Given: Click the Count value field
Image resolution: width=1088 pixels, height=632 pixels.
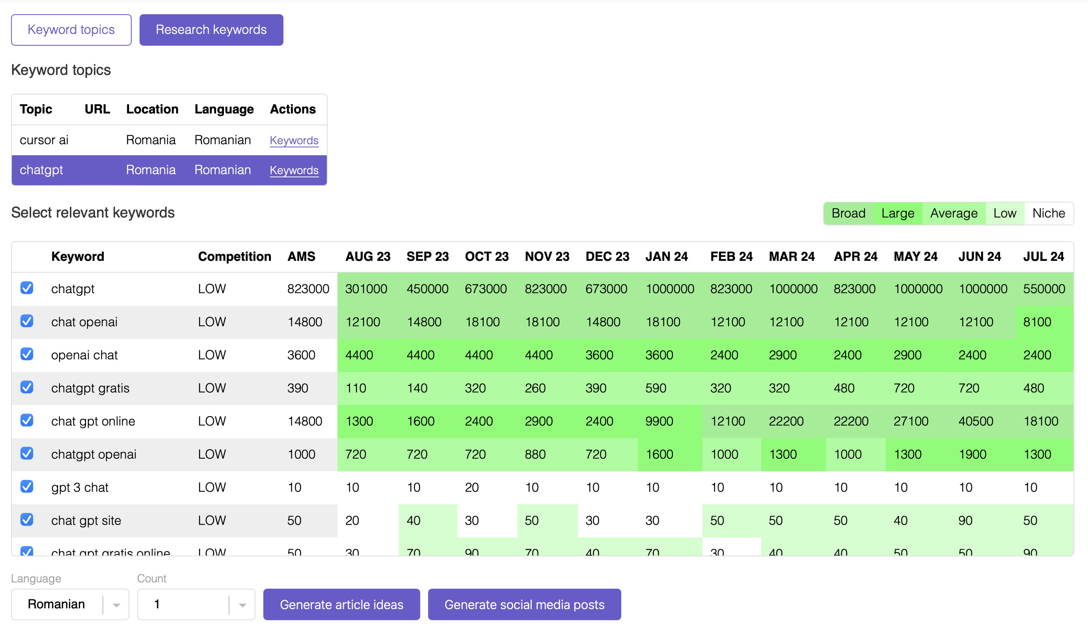Looking at the screenshot, I should click(x=196, y=604).
